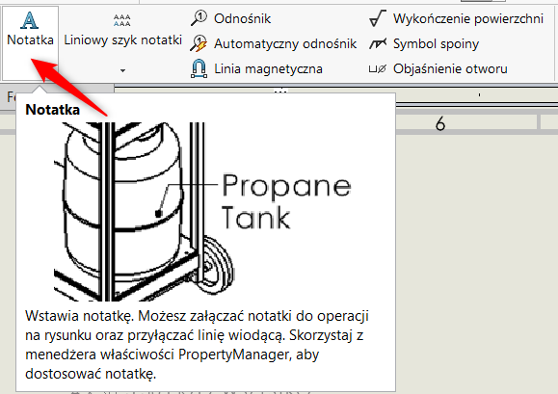
Task: Click the bold Notatka tooltip title
Action: (x=53, y=110)
